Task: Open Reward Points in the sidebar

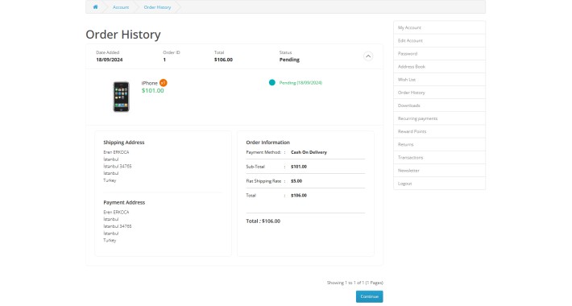Action: 439,131
